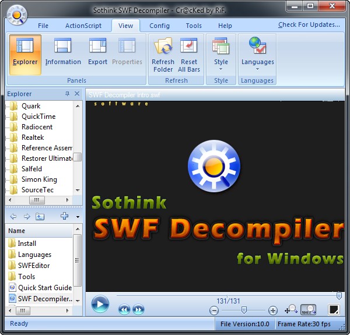Click the Explorer panel pin icon
The height and width of the screenshot is (335, 350).
pos(67,94)
